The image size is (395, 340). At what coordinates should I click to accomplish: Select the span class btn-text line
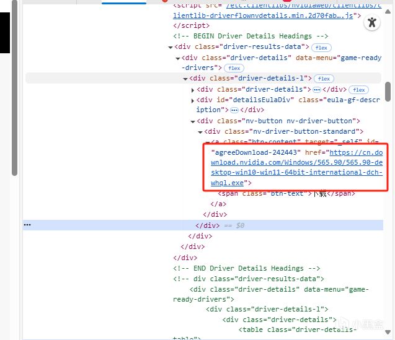coord(286,193)
